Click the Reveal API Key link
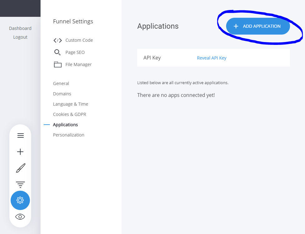The width and height of the screenshot is (305, 234). (211, 58)
